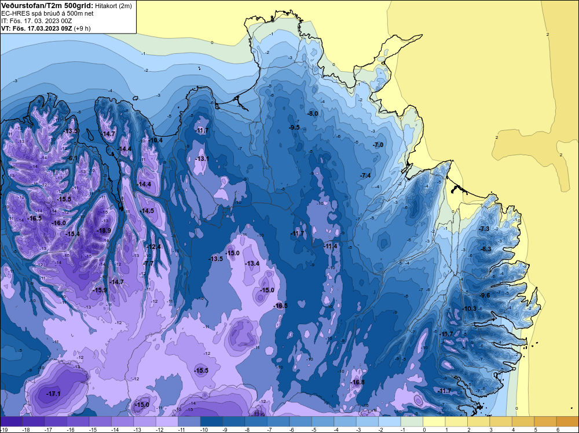579x433 pixels.
Task: Click the -10.3 temperature value
Action: click(x=470, y=309)
